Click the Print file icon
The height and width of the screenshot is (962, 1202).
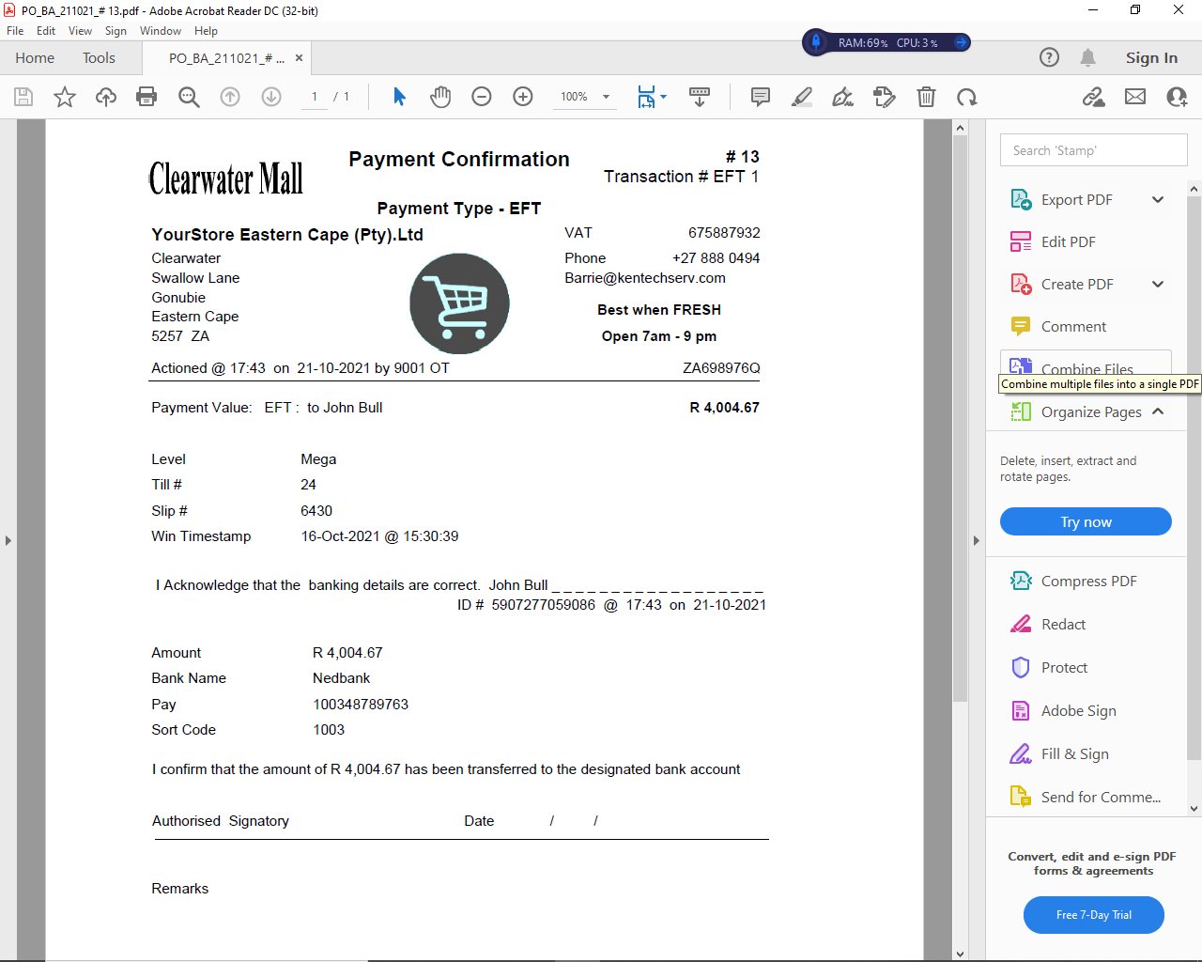146,97
